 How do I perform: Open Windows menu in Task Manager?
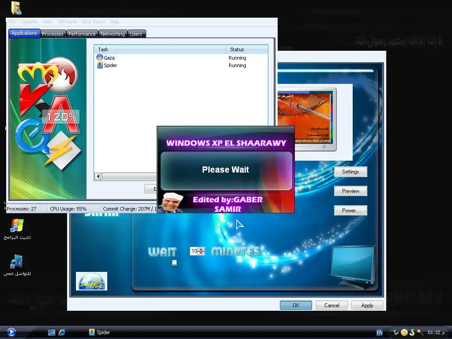67,22
